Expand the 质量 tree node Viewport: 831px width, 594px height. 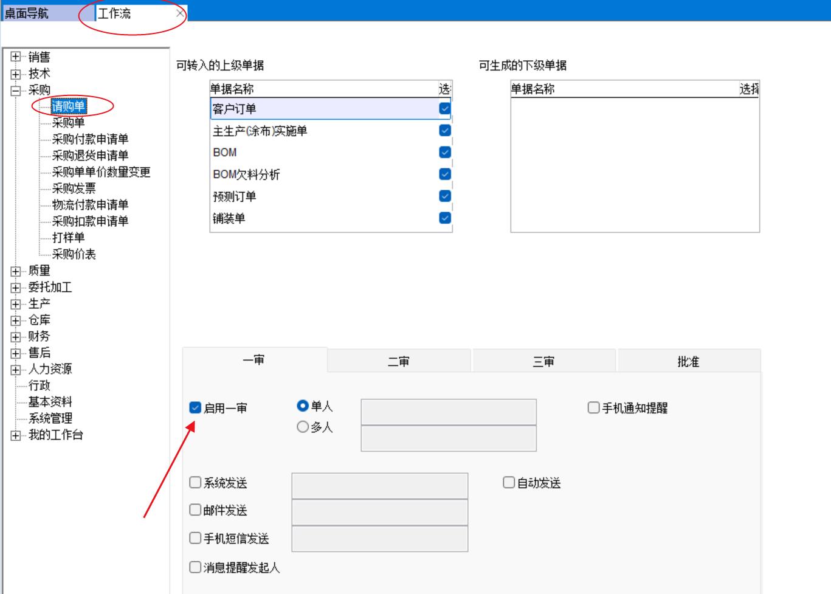tap(16, 271)
